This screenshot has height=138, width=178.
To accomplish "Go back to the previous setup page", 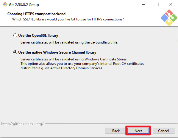I will tap(116, 131).
